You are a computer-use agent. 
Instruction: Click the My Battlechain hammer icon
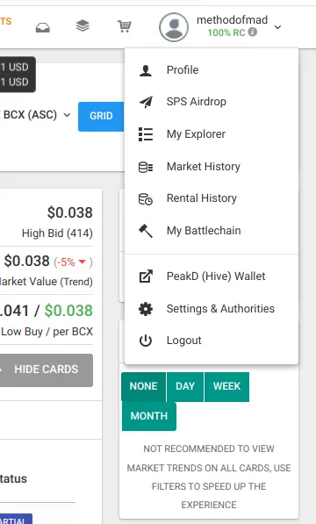pos(146,231)
